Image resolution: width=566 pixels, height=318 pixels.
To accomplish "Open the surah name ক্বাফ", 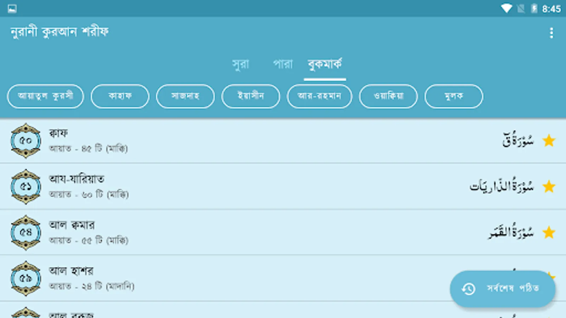I will 58,133.
